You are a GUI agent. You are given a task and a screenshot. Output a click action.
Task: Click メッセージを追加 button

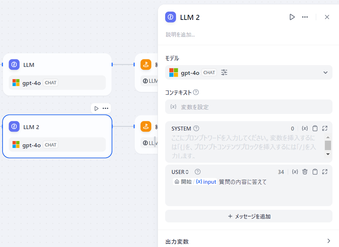(x=248, y=216)
